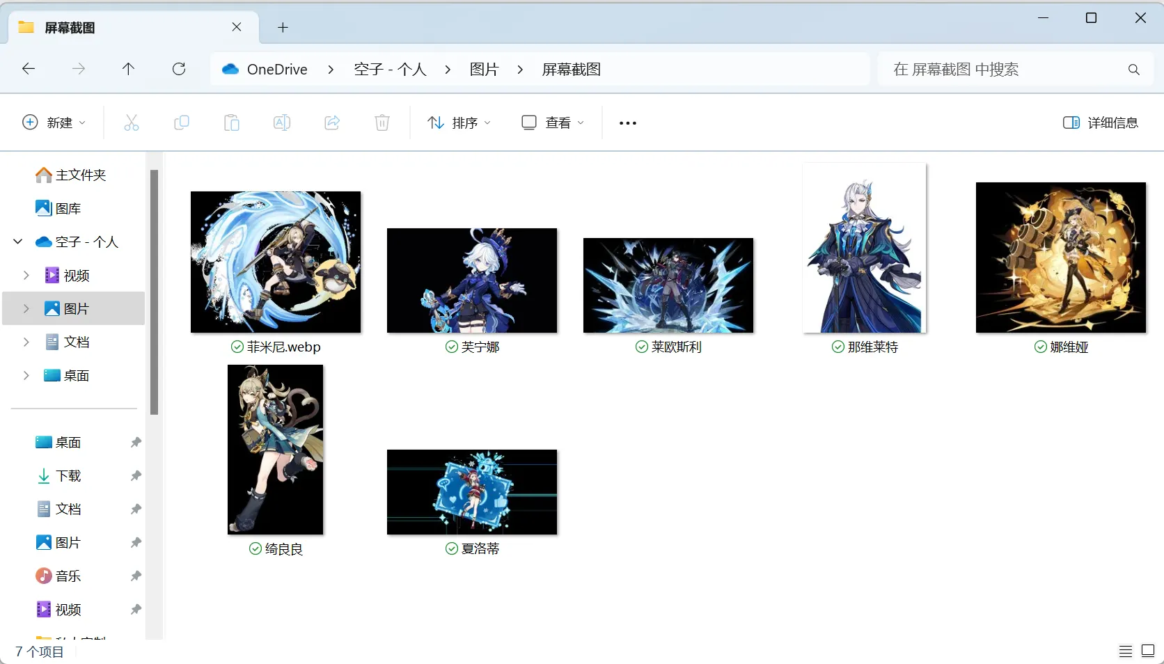
Task: Click the Delete trash icon
Action: (x=382, y=123)
